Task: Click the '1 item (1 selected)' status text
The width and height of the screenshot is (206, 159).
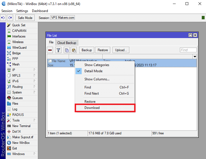Action: coord(60,133)
